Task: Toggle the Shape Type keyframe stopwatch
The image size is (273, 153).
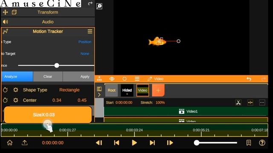Action: pyautogui.click(x=5, y=90)
